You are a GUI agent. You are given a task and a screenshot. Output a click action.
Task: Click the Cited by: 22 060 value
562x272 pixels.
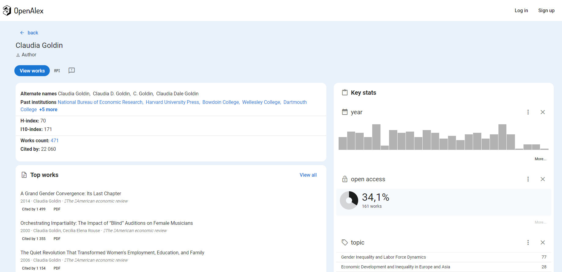pyautogui.click(x=49, y=149)
